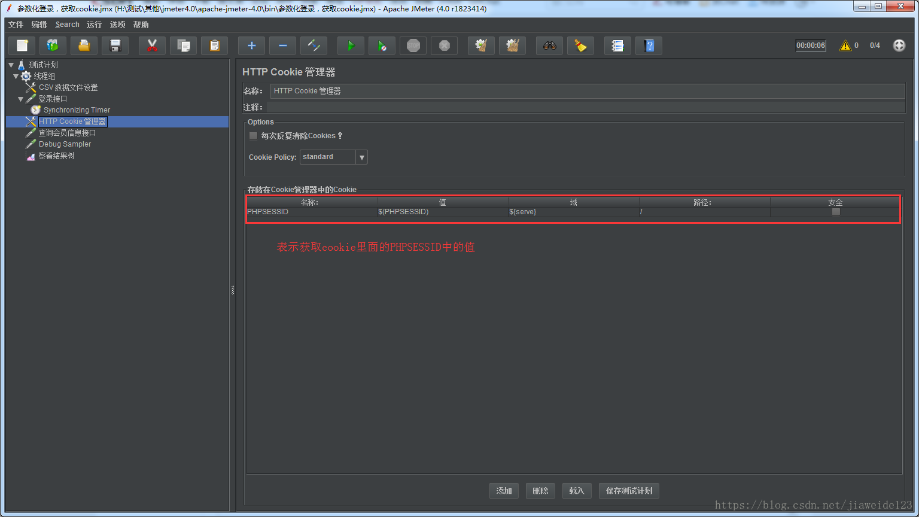Click the New test plan icon
This screenshot has height=517, width=919.
click(x=22, y=45)
